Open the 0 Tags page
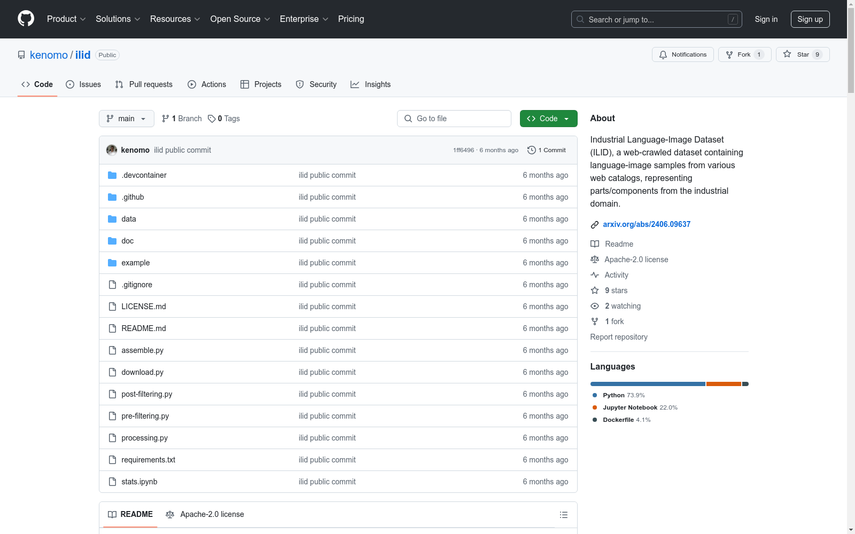 click(224, 119)
